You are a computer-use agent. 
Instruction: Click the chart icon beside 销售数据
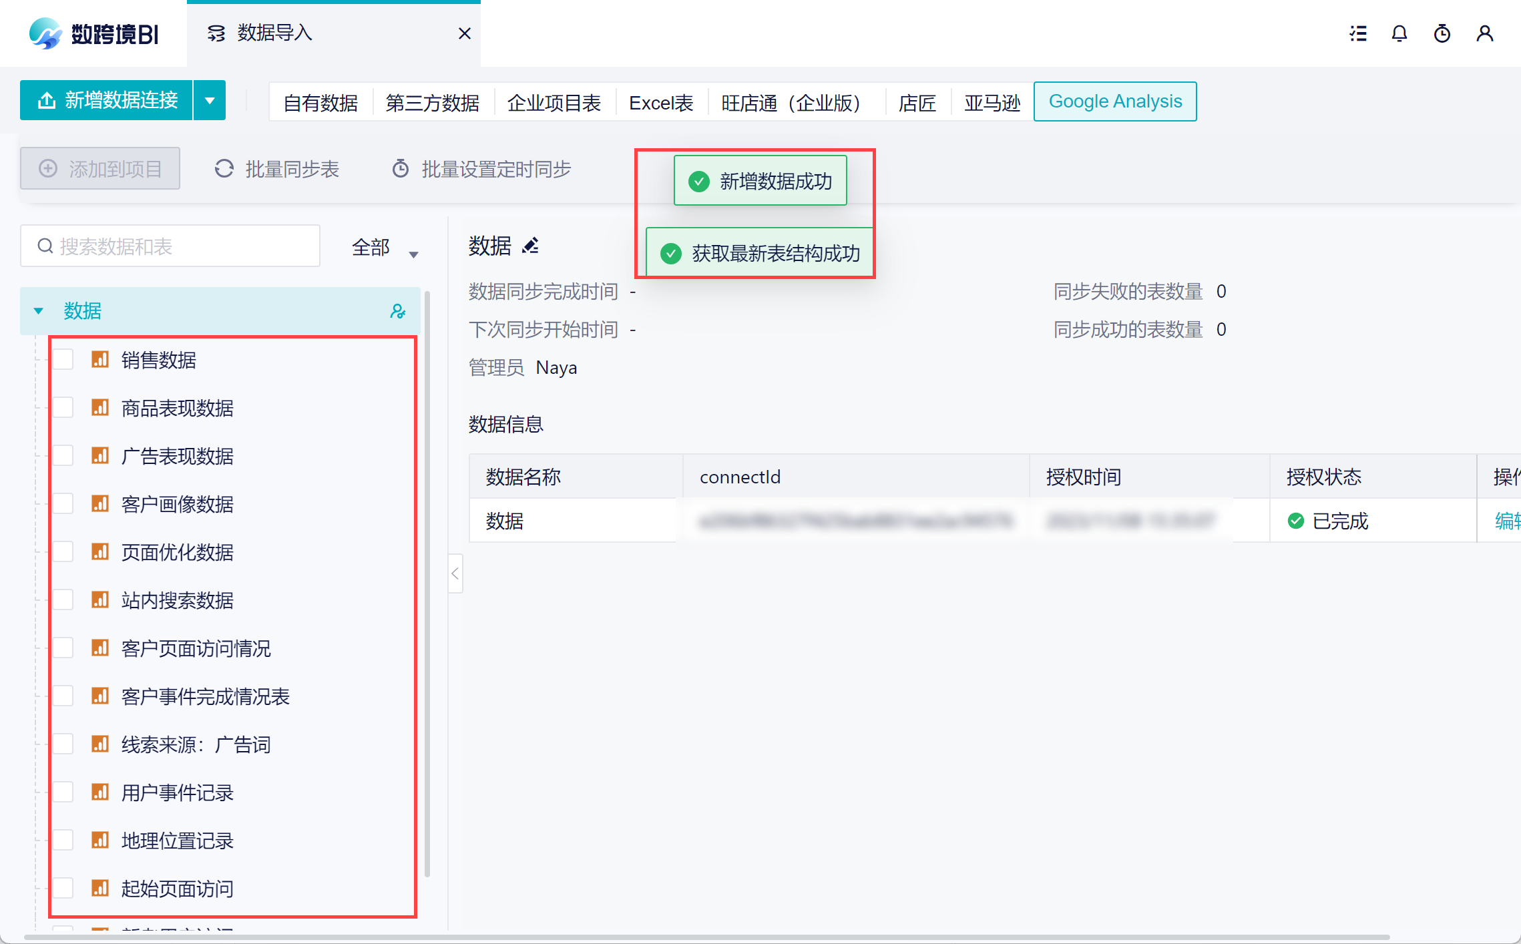(x=100, y=360)
